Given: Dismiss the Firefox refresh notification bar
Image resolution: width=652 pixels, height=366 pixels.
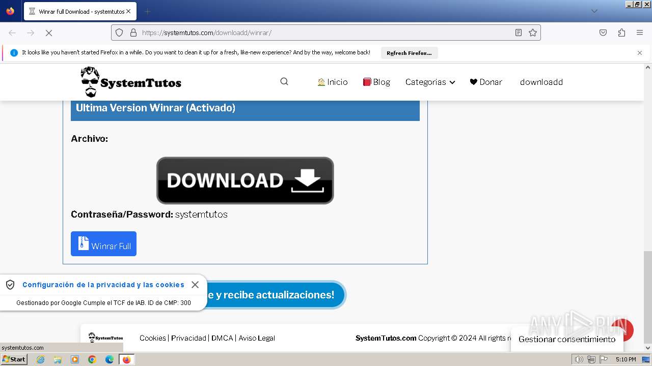Looking at the screenshot, I should [640, 53].
